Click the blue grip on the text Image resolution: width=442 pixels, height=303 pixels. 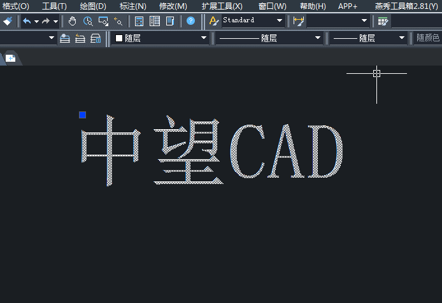click(x=82, y=115)
